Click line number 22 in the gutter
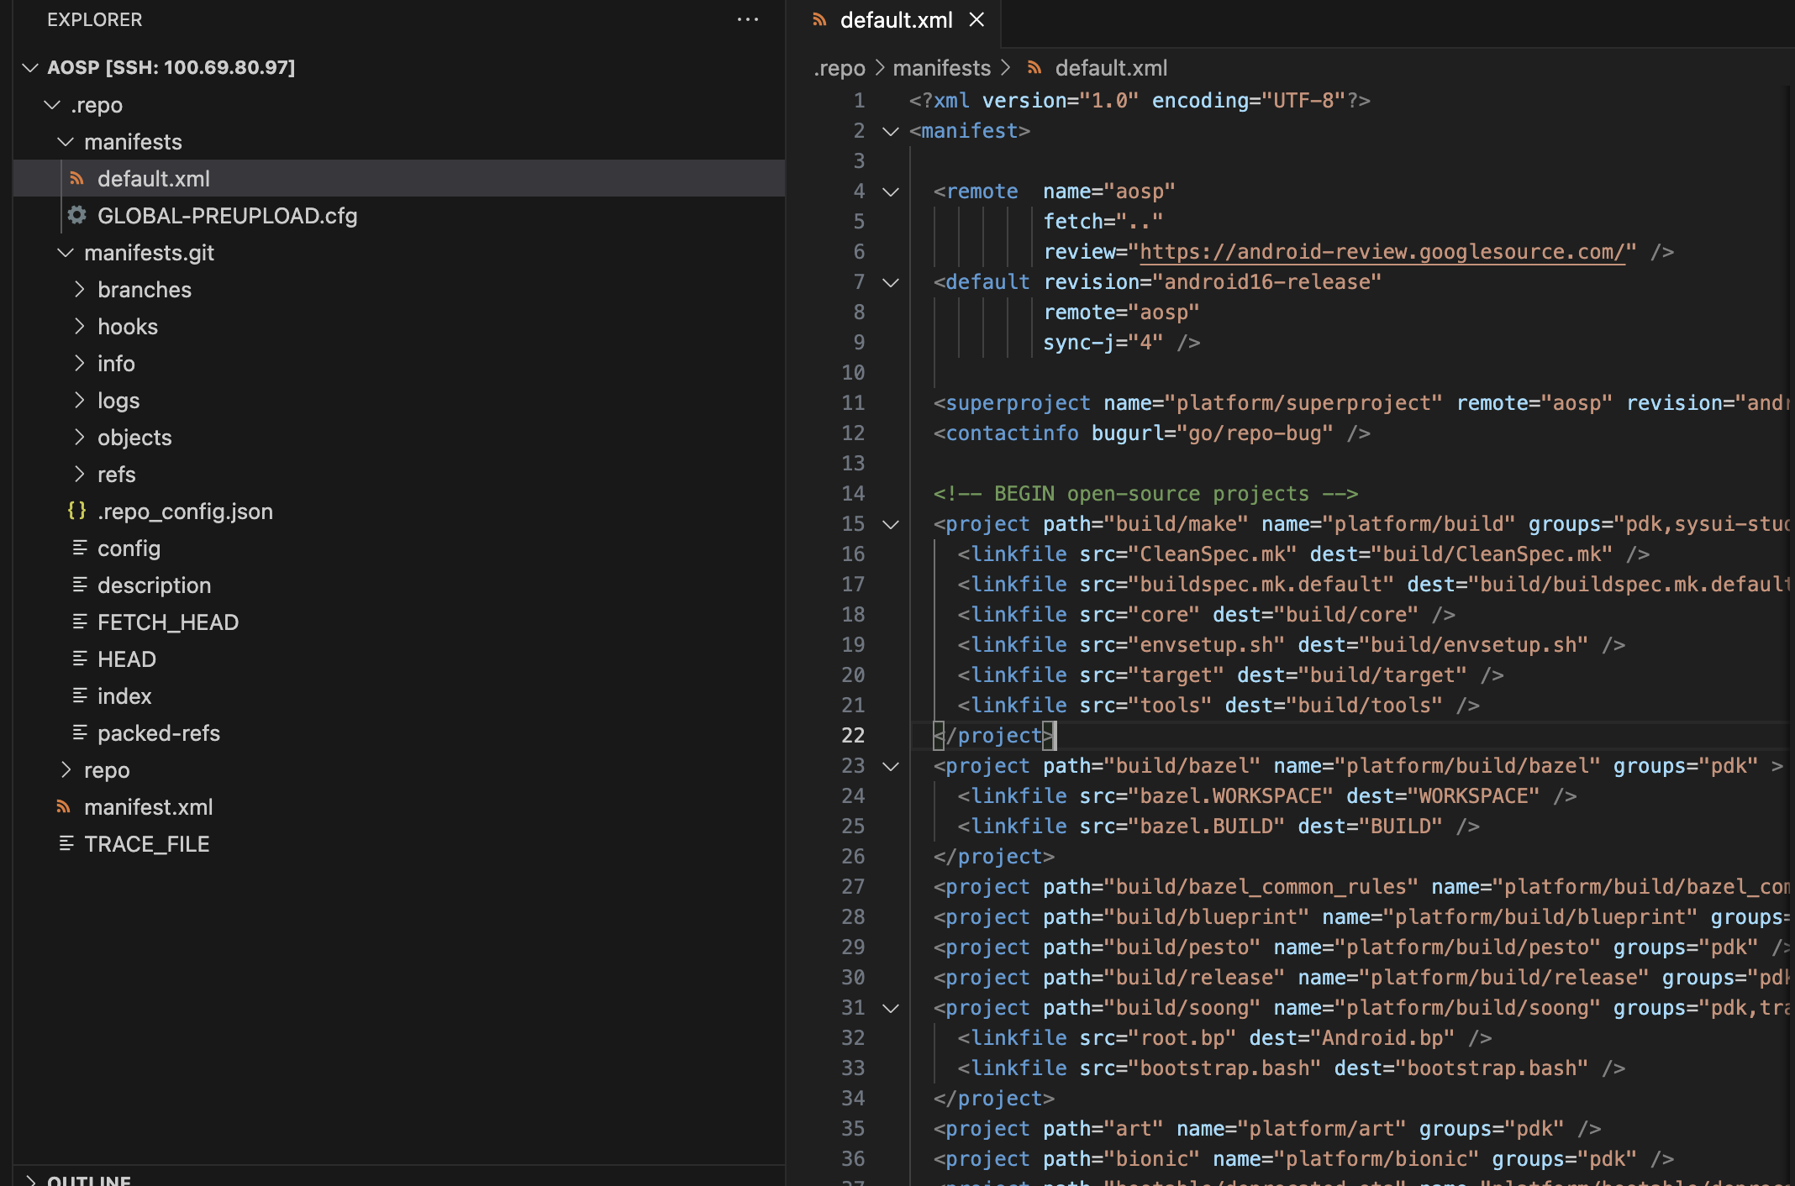This screenshot has height=1186, width=1795. (x=853, y=736)
